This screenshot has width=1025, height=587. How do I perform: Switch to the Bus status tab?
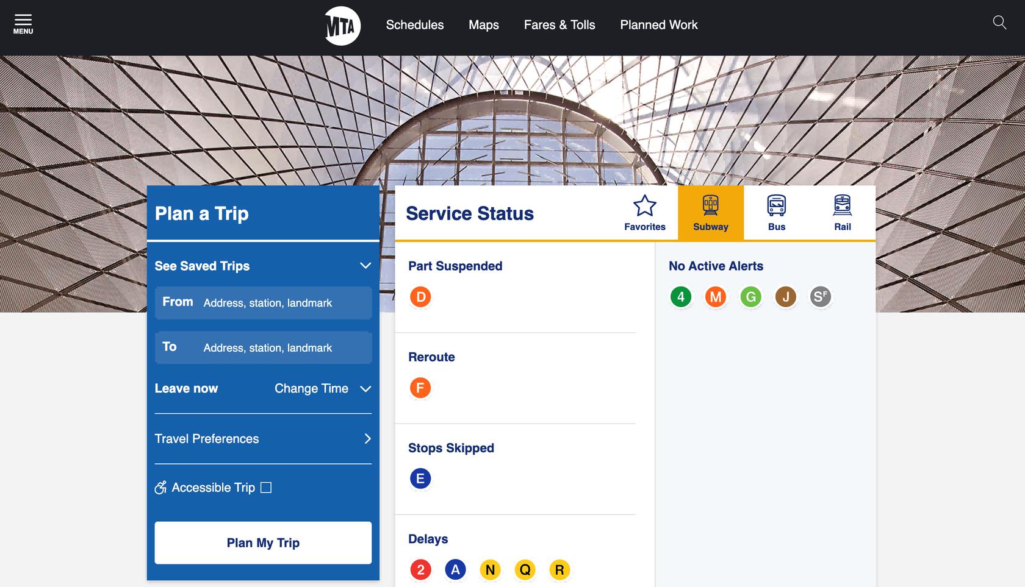776,213
